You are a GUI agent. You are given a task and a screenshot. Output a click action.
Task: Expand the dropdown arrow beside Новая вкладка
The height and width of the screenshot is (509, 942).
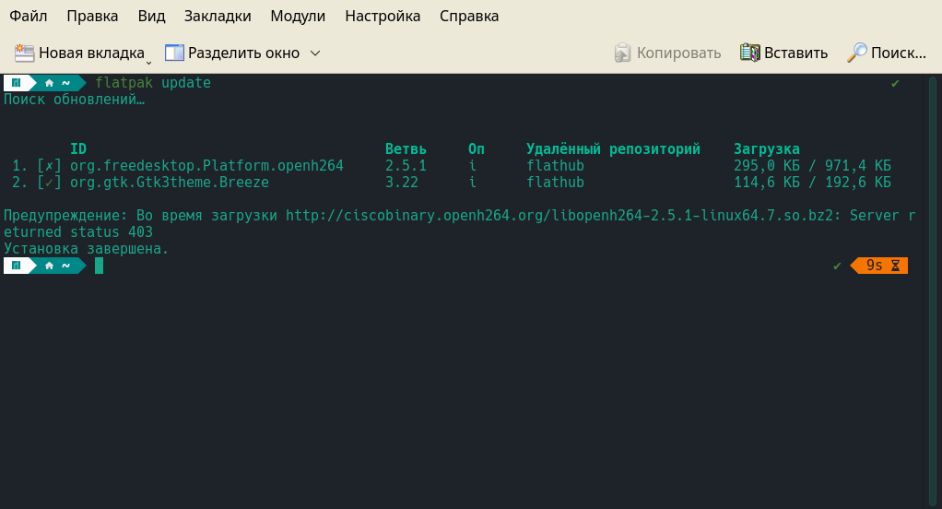(x=149, y=60)
